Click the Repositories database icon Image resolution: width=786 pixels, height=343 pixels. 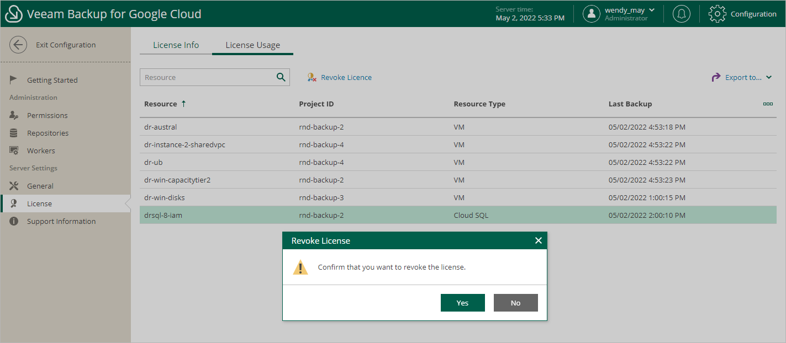pos(14,133)
